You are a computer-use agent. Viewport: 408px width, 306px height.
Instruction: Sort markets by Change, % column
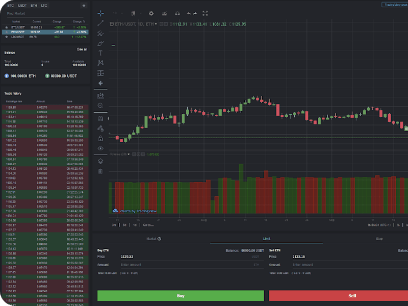click(x=79, y=21)
